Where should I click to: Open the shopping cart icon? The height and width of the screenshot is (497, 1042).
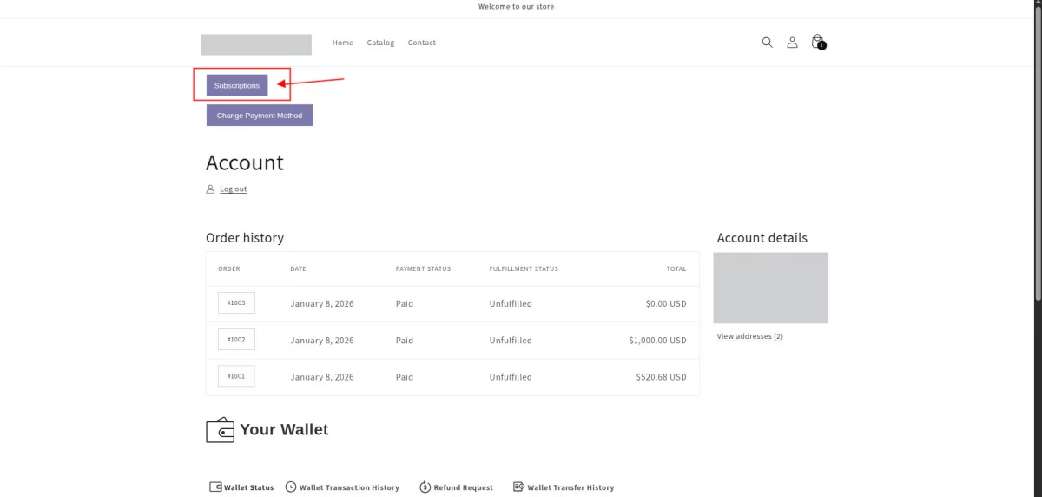click(x=817, y=42)
